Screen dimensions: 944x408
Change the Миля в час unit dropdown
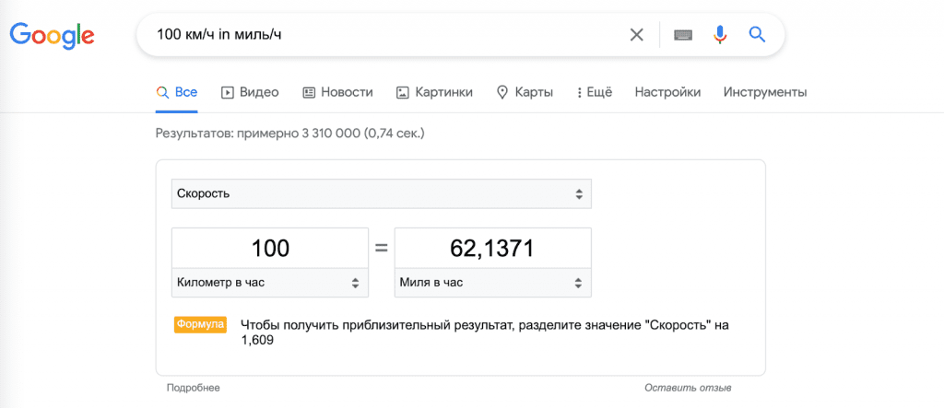pyautogui.click(x=492, y=283)
